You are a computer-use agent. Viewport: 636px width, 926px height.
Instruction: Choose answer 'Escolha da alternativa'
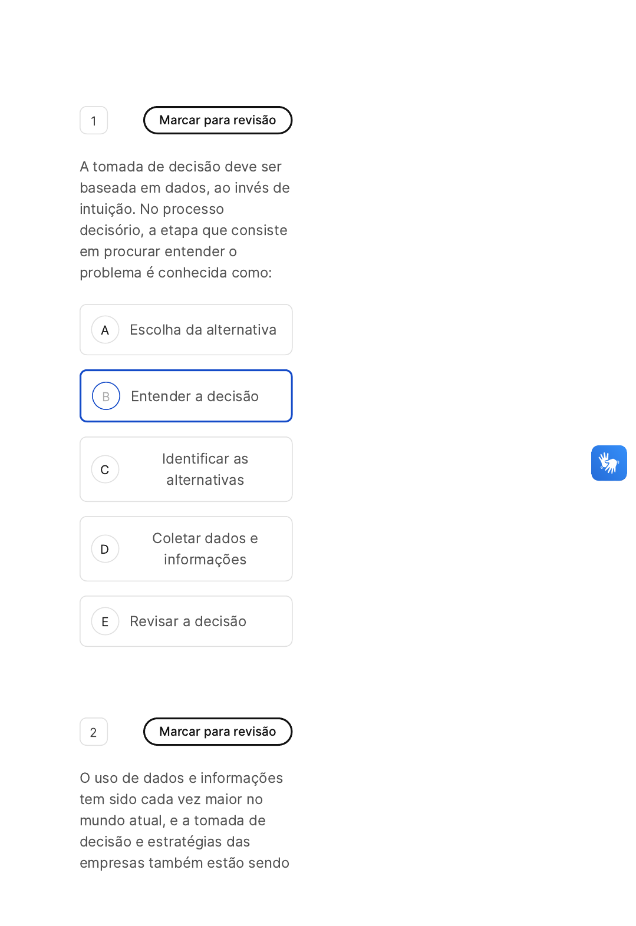click(186, 330)
